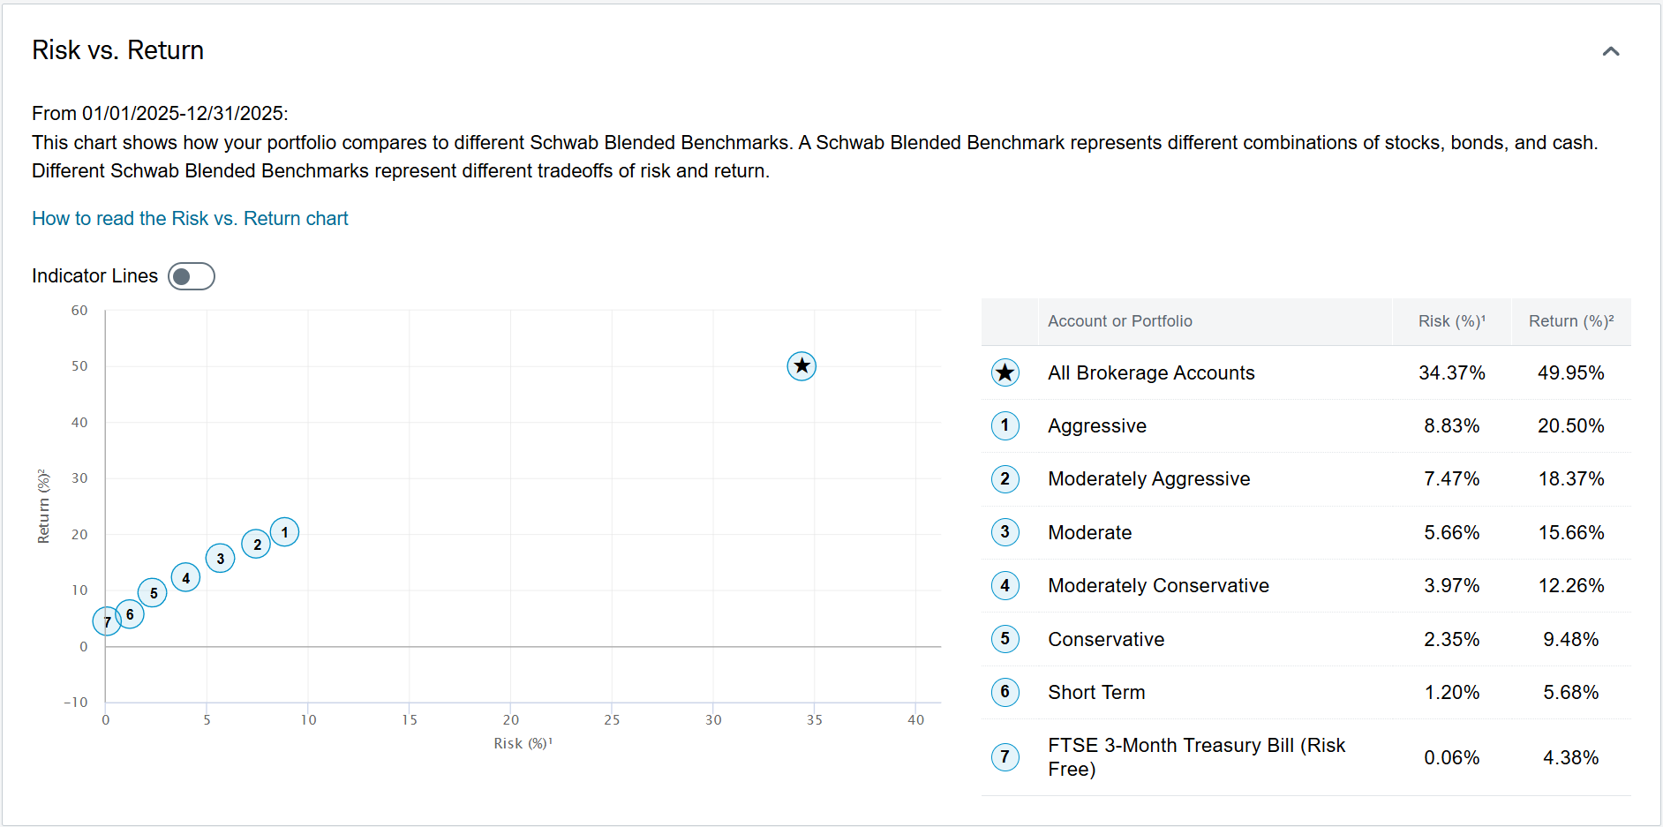Select the Moderately Aggressive row label
1663x827 pixels.
tap(1148, 478)
